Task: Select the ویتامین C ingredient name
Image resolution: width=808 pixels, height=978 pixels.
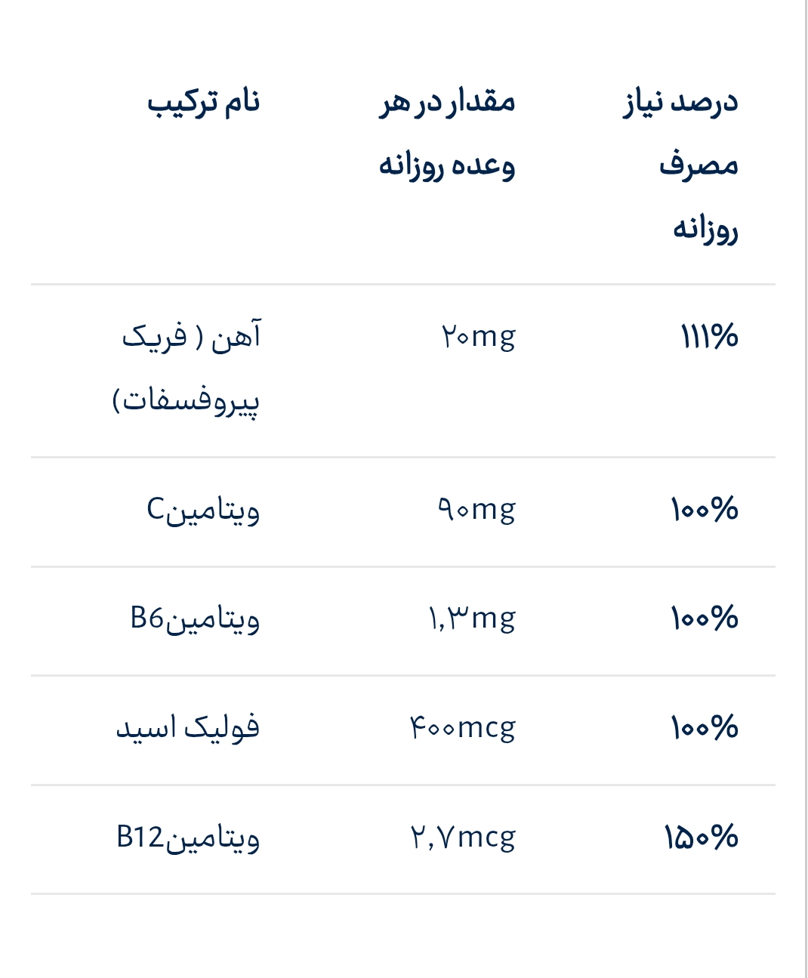Action: pos(203,510)
